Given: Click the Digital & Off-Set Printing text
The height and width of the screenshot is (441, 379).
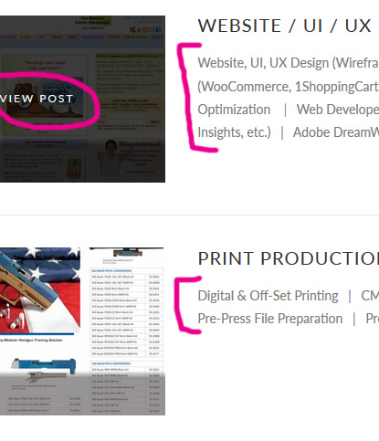Looking at the screenshot, I should tap(268, 296).
